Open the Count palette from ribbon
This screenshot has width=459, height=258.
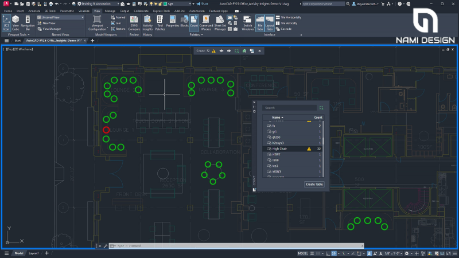pos(194,22)
